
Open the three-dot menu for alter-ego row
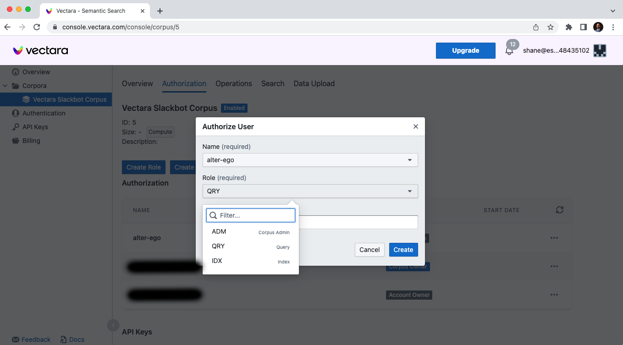tap(554, 238)
